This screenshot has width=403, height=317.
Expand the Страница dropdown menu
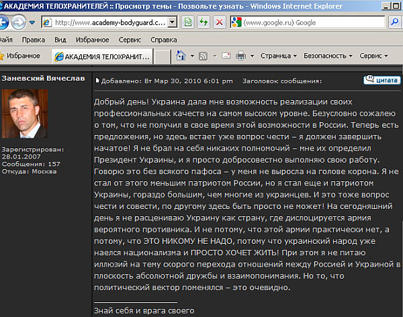click(277, 56)
